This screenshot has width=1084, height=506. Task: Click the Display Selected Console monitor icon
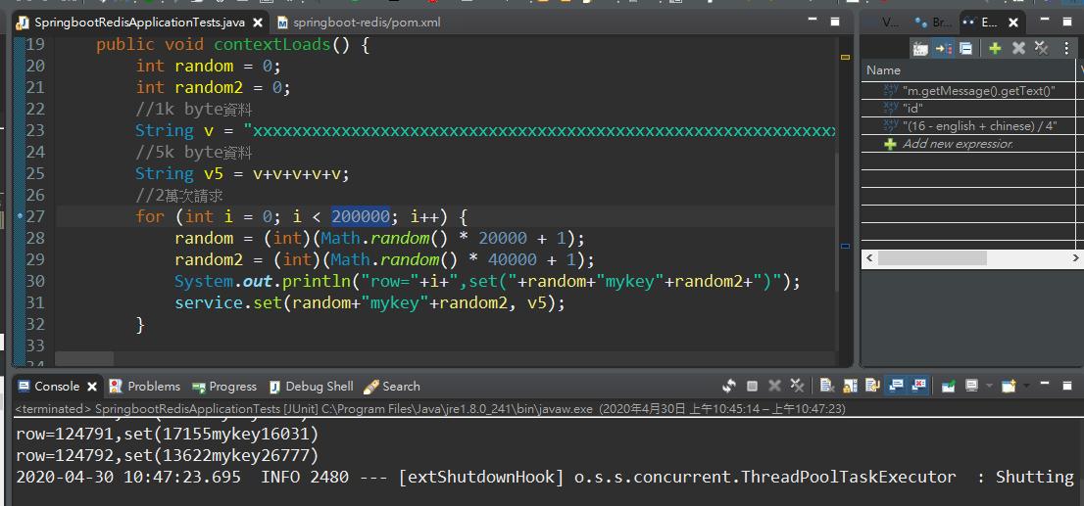point(971,386)
